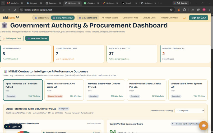
Task: Click the Registered MSMEs stat card
Action: (25, 54)
